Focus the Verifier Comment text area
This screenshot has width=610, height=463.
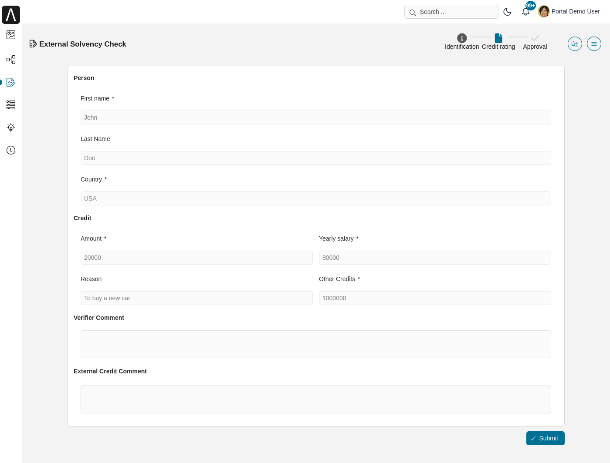pos(315,344)
